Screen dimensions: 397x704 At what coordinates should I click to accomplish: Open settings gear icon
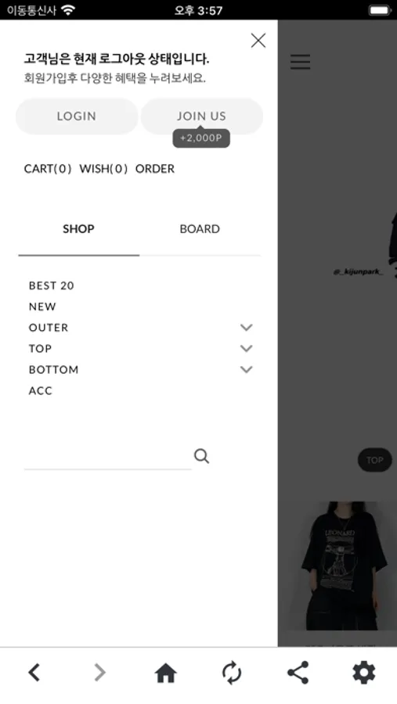pos(364,673)
